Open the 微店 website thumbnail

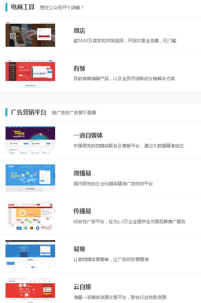30,35
